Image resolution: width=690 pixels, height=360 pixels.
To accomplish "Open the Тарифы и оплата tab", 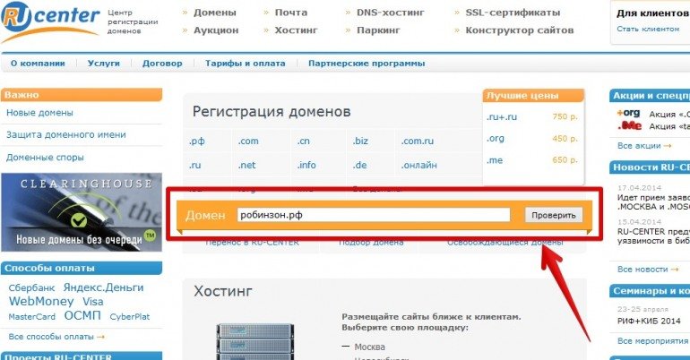I will click(x=245, y=64).
